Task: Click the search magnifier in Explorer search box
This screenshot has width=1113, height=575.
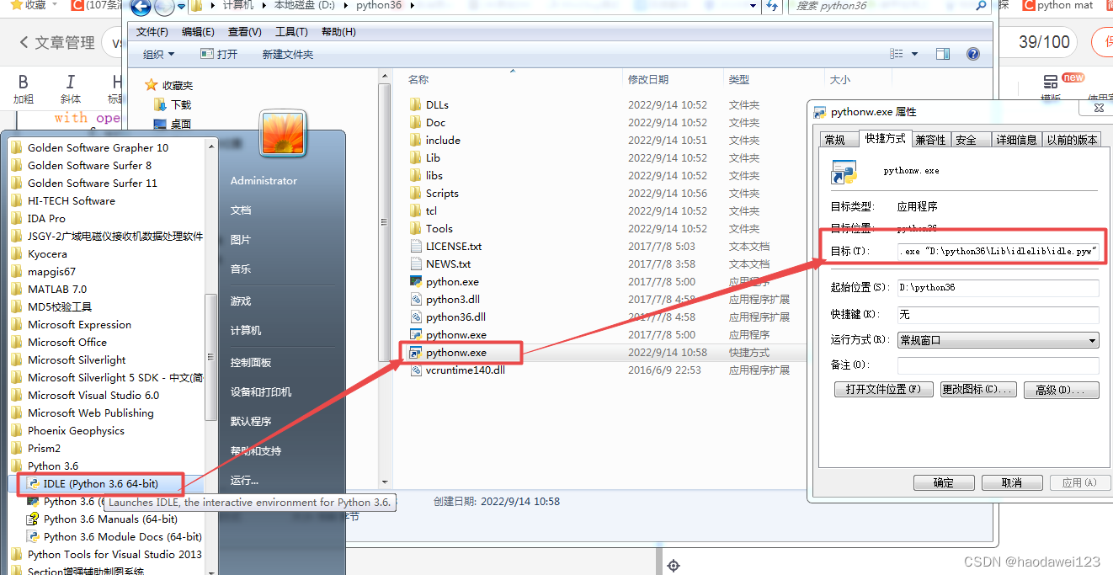Action: tap(981, 6)
